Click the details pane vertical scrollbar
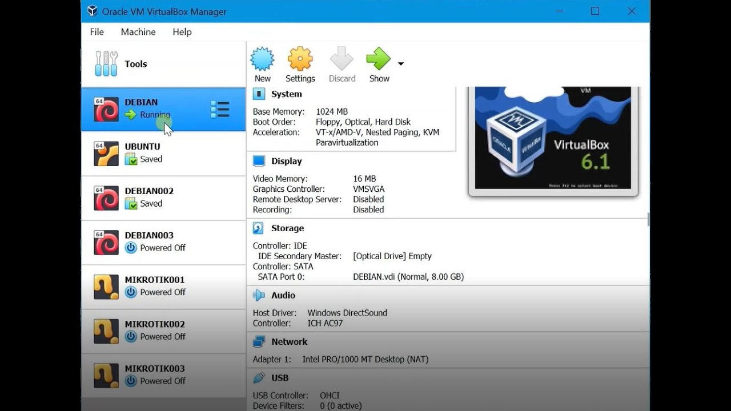Screen dimensions: 731x411 (x=648, y=219)
